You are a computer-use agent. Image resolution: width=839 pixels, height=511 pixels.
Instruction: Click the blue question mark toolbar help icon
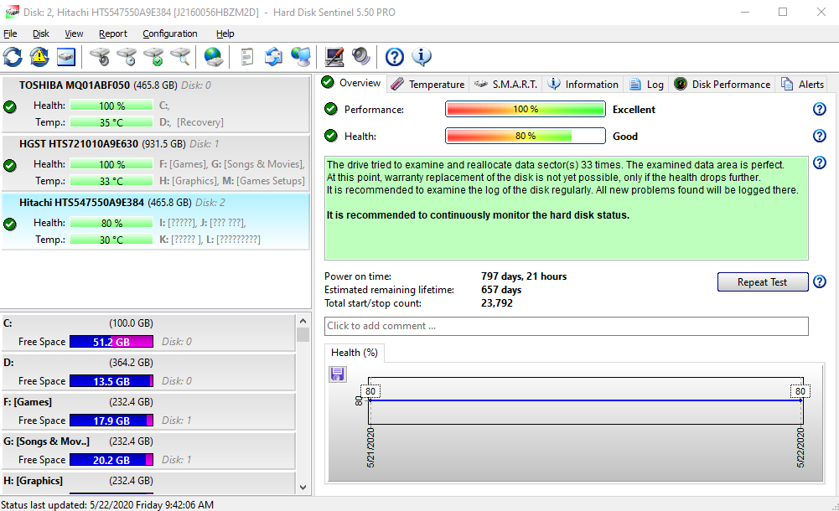[394, 57]
